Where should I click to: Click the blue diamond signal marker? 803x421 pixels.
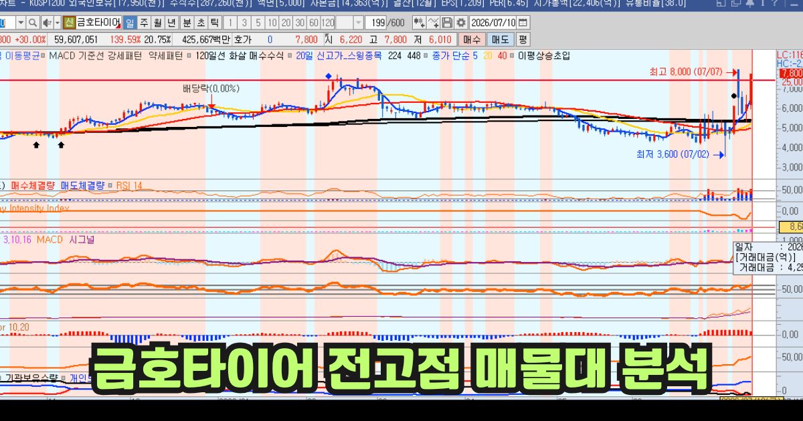click(x=329, y=76)
